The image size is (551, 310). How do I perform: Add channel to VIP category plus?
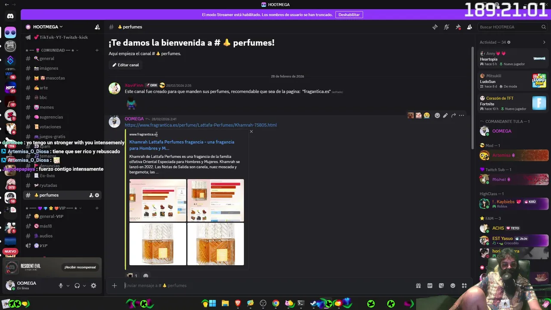pos(97,208)
